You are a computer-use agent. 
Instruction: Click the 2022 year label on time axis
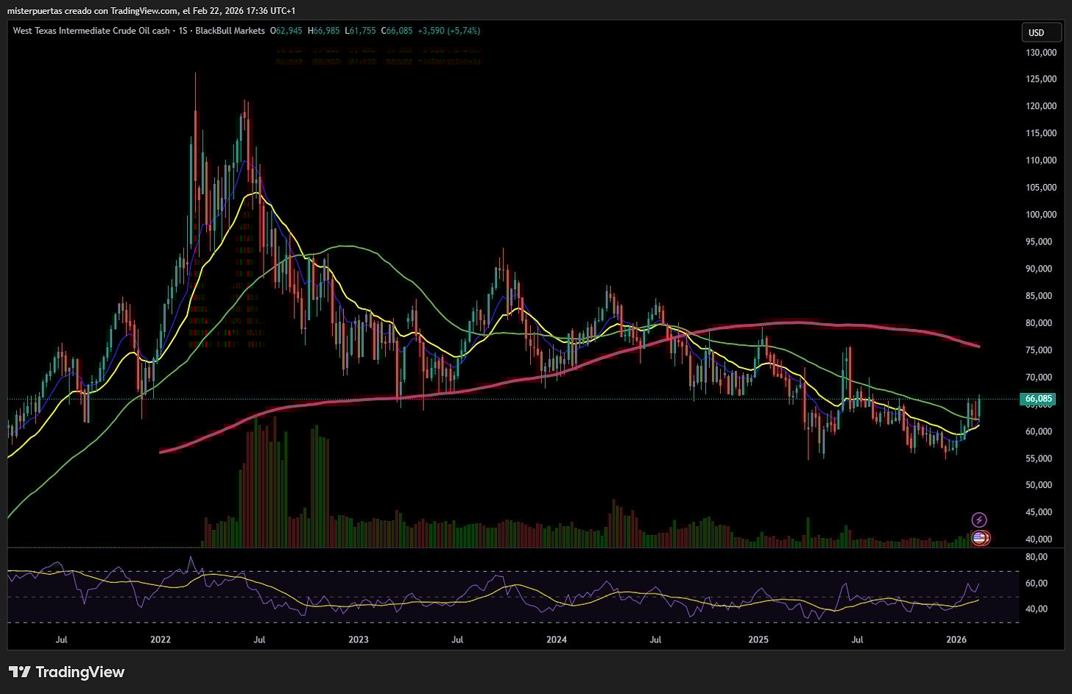point(161,640)
